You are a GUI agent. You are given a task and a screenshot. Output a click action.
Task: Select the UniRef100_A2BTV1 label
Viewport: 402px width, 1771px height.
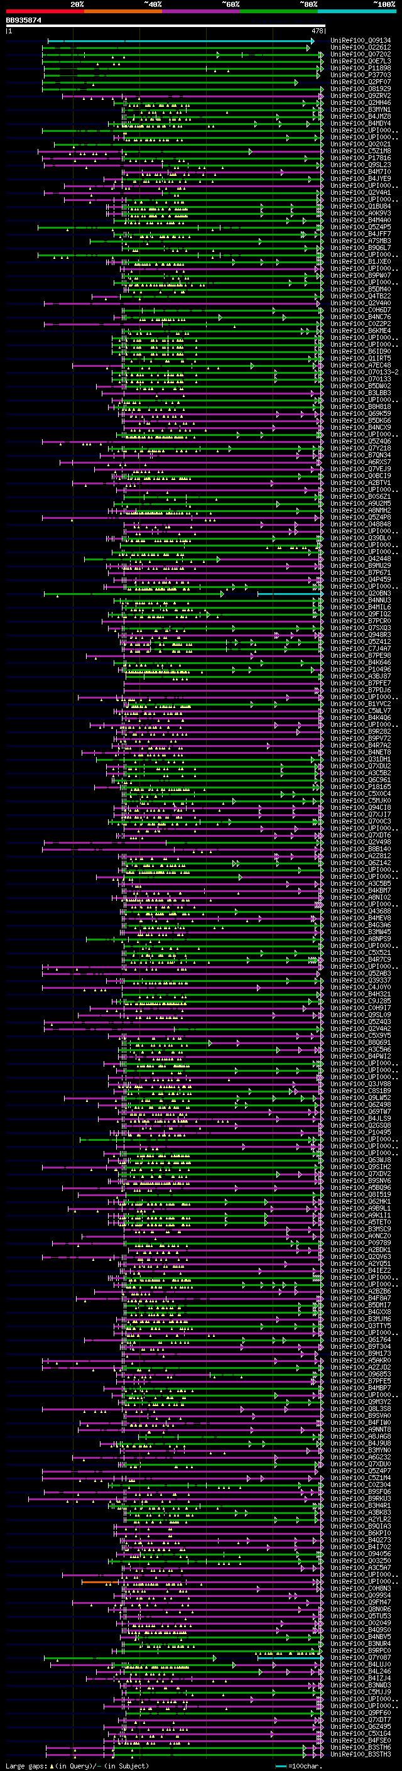click(x=360, y=482)
